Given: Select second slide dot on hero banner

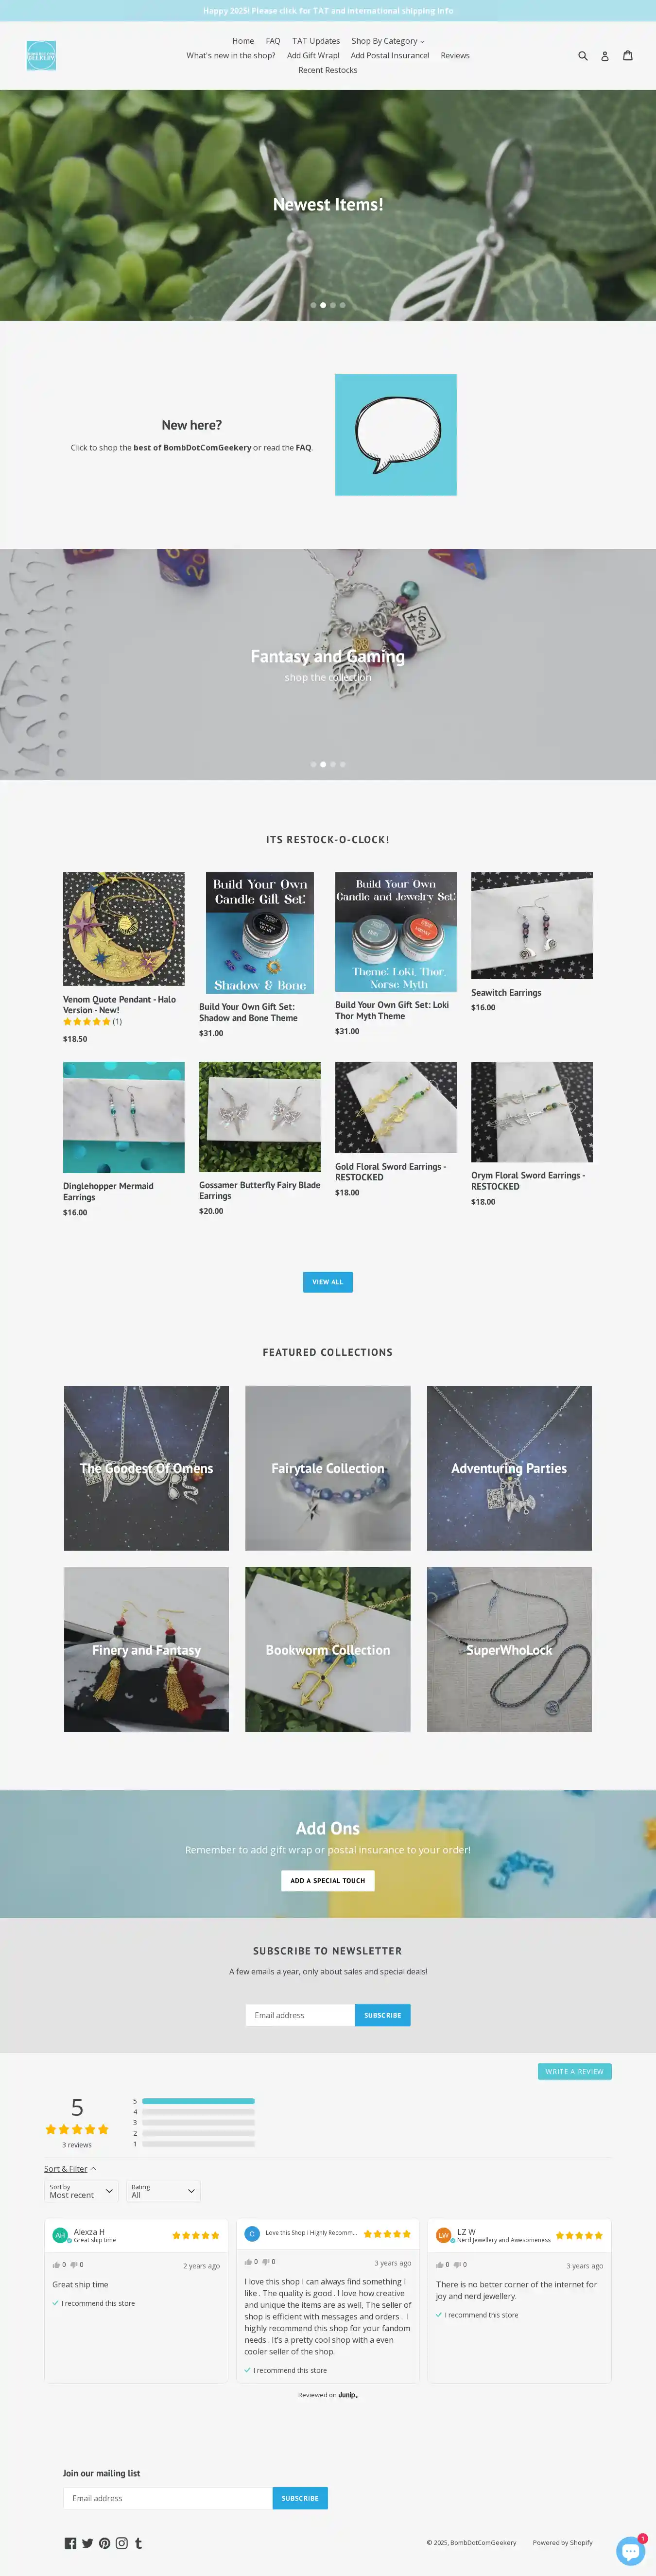Looking at the screenshot, I should point(323,305).
